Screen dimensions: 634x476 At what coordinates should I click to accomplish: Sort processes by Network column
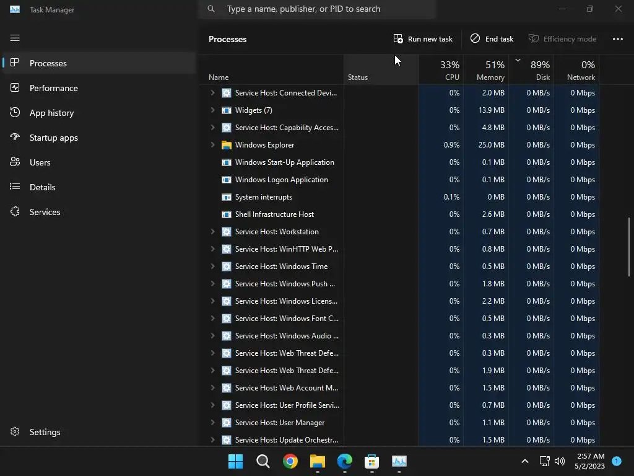tap(576, 70)
